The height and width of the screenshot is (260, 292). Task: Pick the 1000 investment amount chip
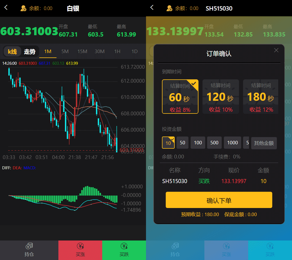232,143
